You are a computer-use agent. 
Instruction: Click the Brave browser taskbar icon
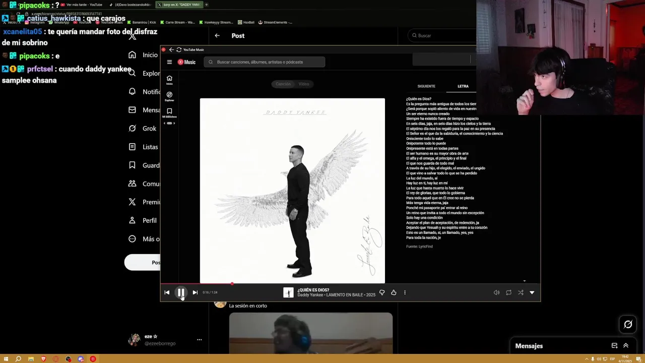[x=43, y=359]
